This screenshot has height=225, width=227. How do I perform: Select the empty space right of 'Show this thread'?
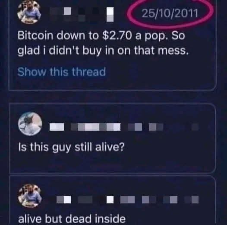coord(160,72)
